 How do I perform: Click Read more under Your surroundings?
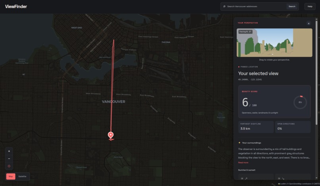tap(243, 163)
